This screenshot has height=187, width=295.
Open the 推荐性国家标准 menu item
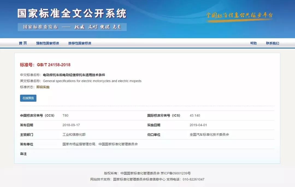(80, 43)
